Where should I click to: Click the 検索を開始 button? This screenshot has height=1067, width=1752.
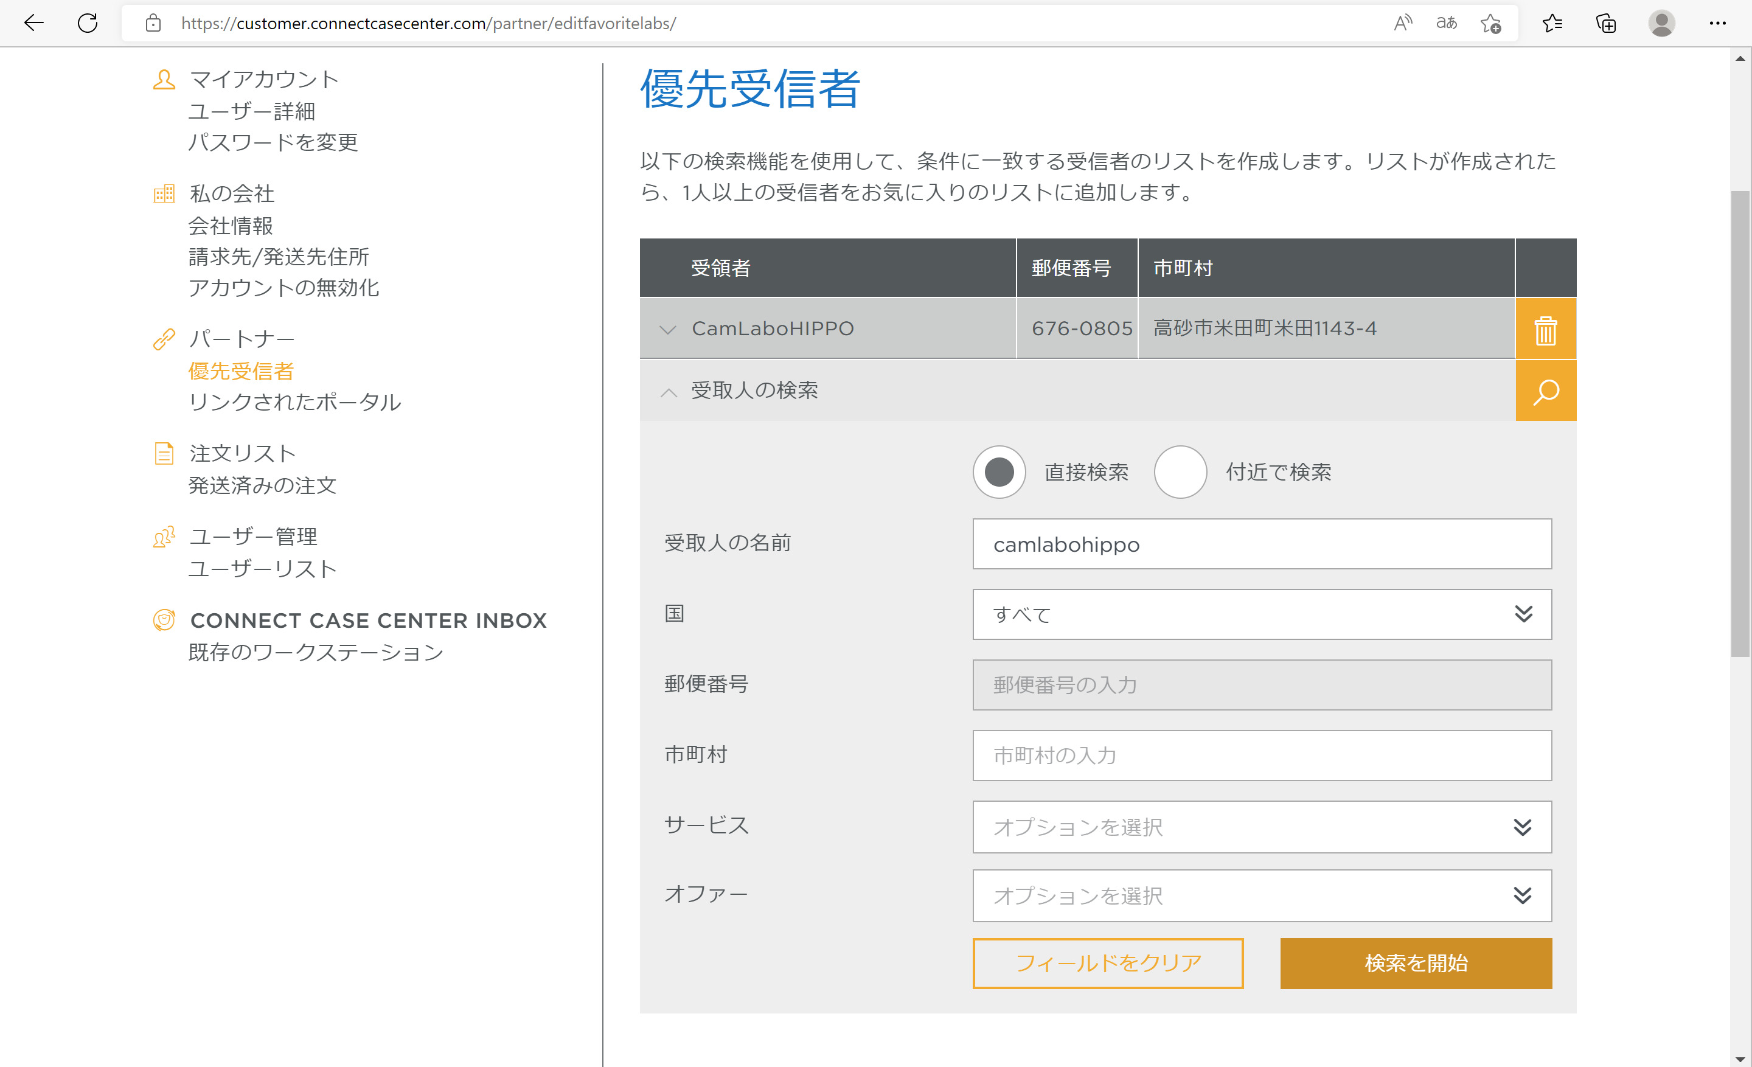click(x=1416, y=963)
